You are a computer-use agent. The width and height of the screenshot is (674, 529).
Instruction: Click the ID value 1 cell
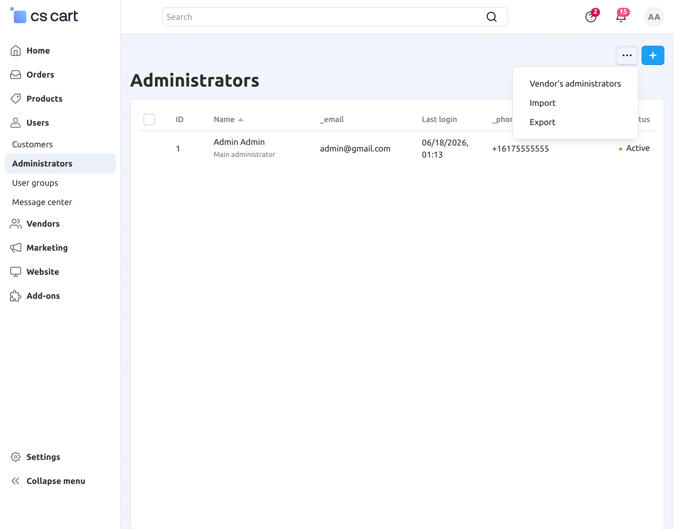coord(178,148)
